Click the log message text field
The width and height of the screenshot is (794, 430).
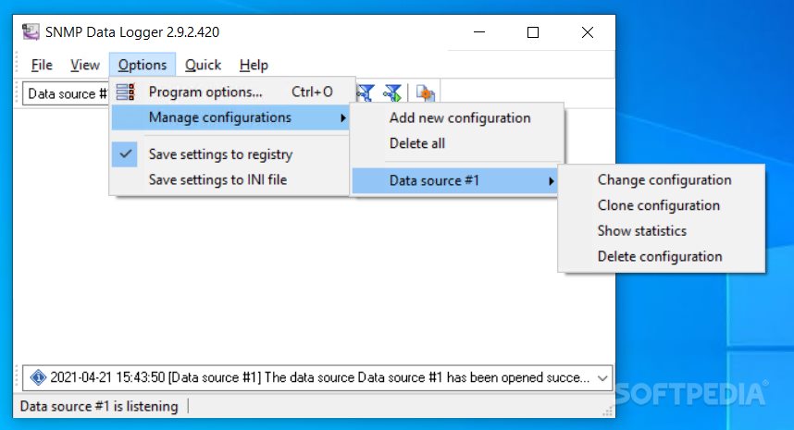point(317,378)
